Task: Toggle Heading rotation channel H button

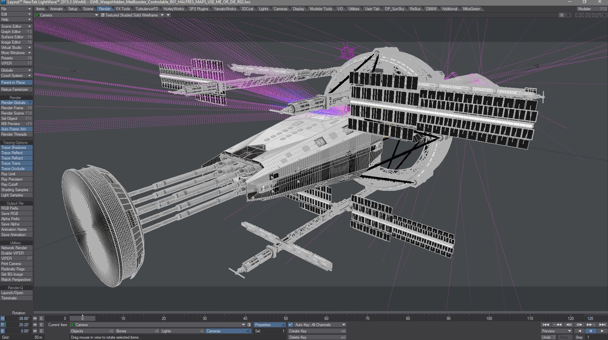Action: point(3,319)
